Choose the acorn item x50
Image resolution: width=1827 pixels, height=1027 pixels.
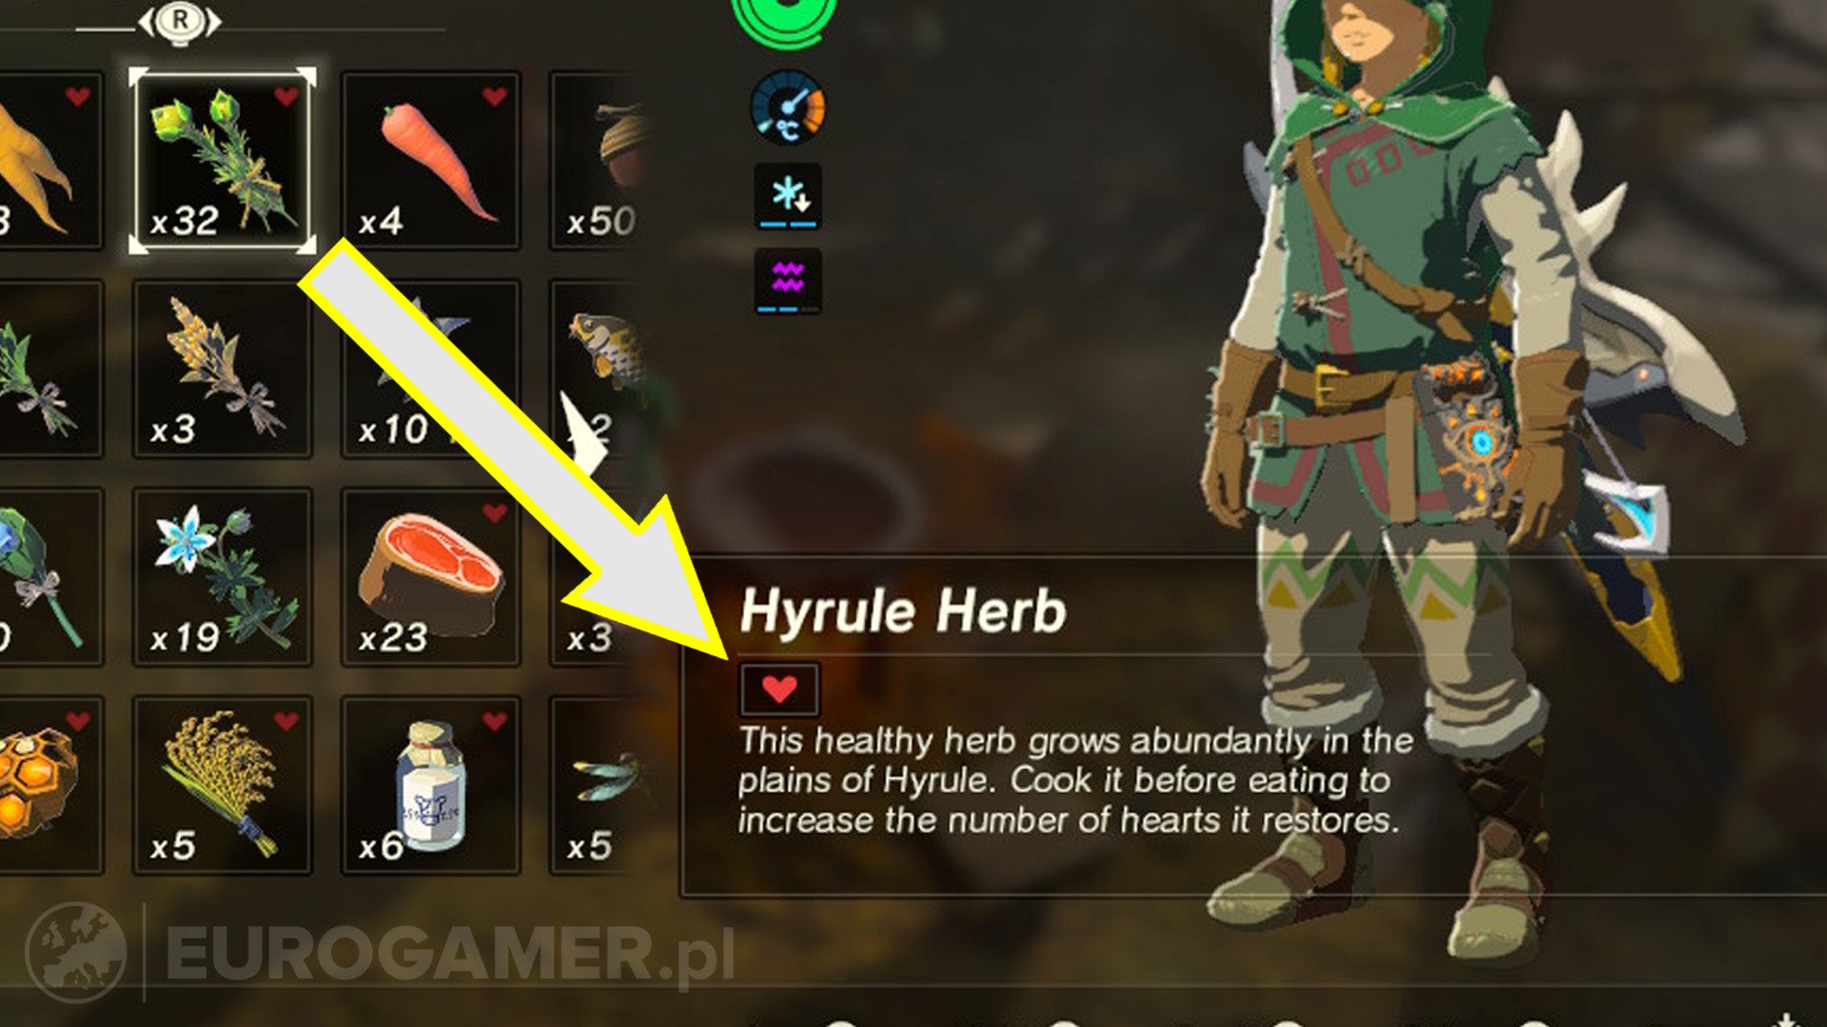[599, 160]
